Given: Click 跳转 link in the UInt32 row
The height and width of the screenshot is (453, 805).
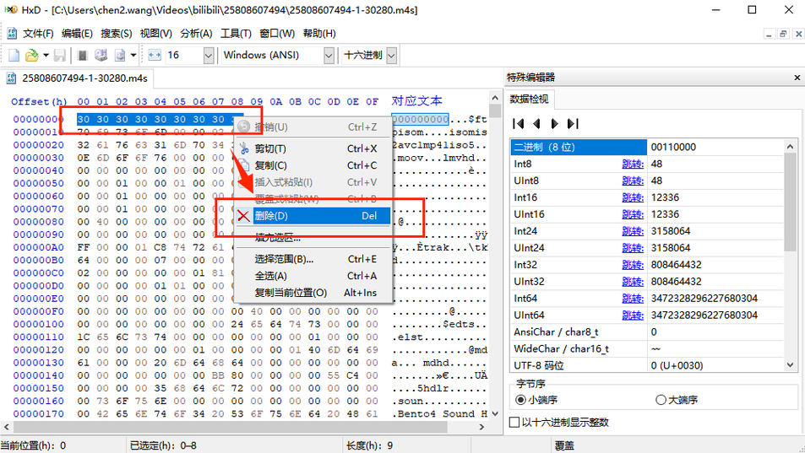Looking at the screenshot, I should [x=633, y=282].
